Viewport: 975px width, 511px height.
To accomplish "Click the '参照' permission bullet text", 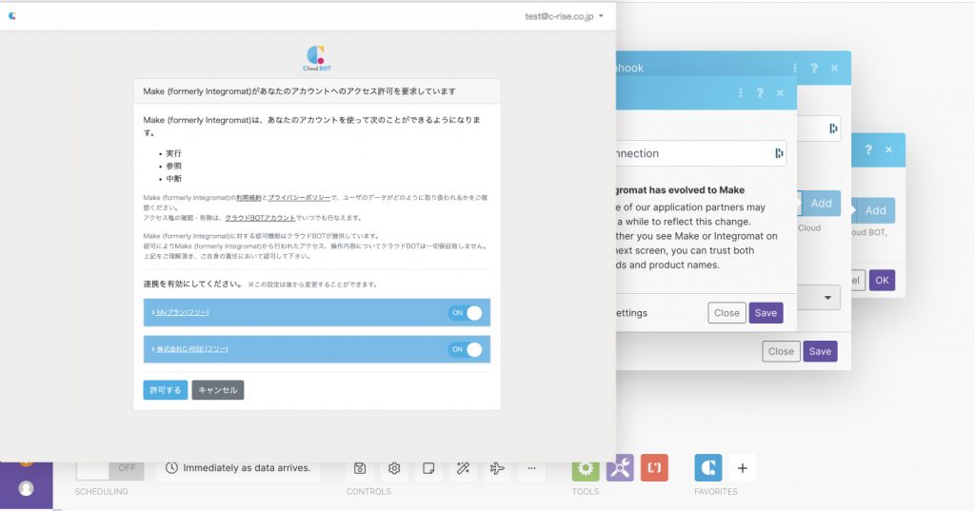I will point(173,166).
